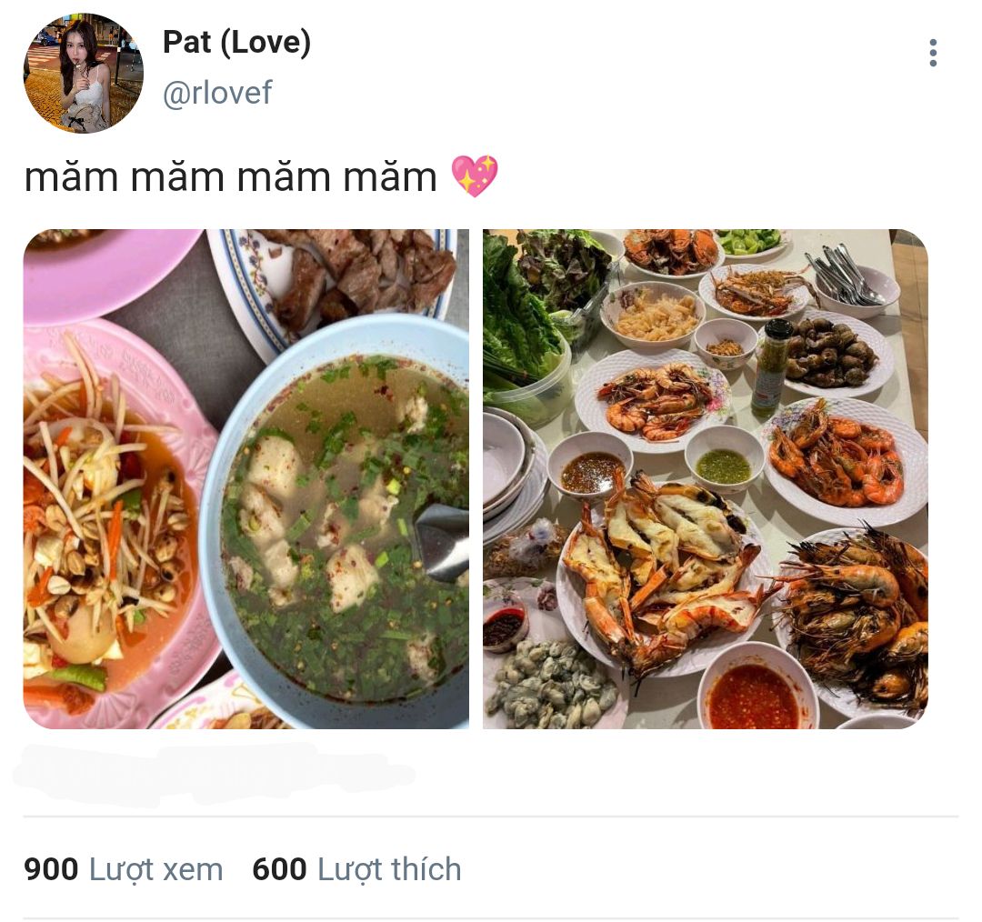View the 900 Lượt xem count
Screen dimensions: 982x922
click(124, 869)
